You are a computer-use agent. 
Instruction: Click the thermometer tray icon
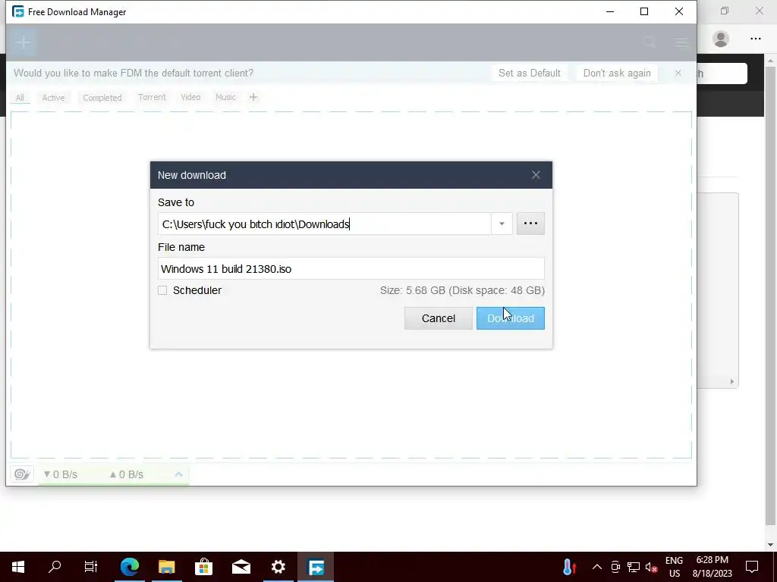569,567
